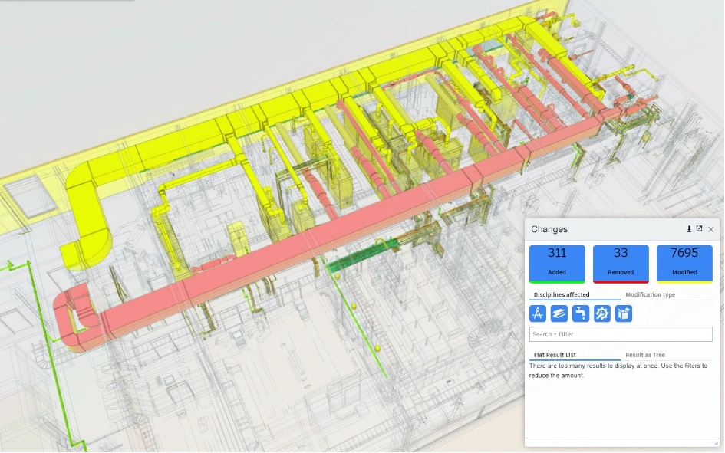Toggle the Architecture discipline compass icon
Image resolution: width=725 pixels, height=453 pixels.
point(538,313)
